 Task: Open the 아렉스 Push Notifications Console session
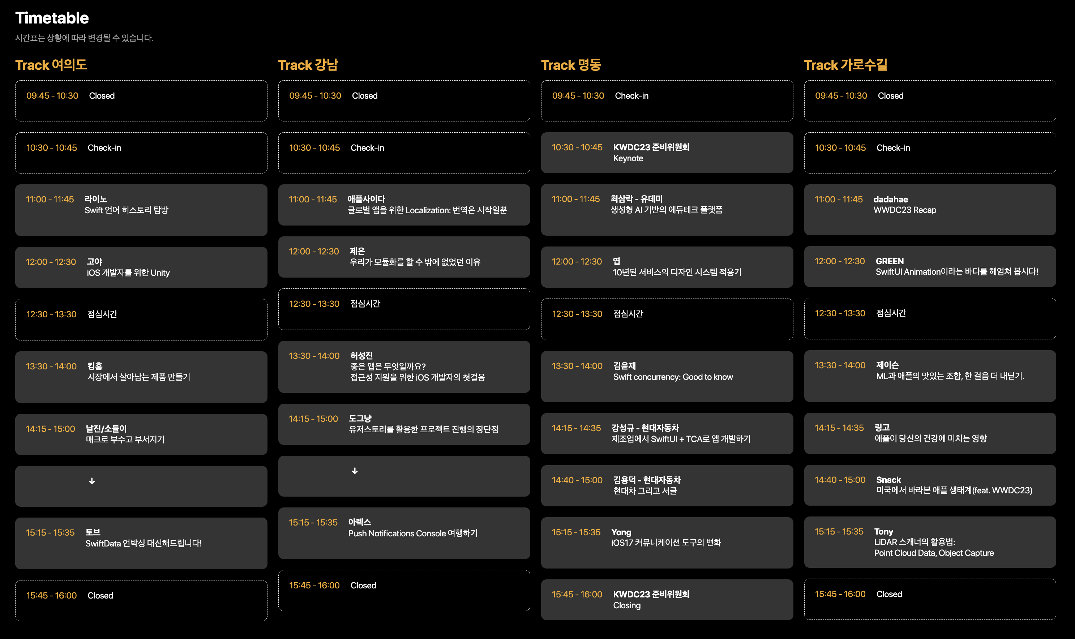click(x=404, y=533)
